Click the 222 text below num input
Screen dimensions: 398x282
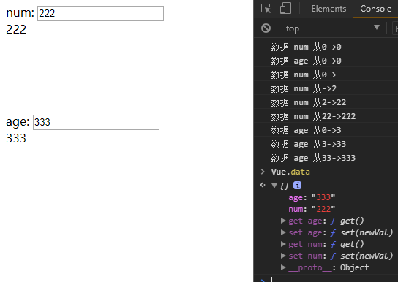tap(16, 30)
